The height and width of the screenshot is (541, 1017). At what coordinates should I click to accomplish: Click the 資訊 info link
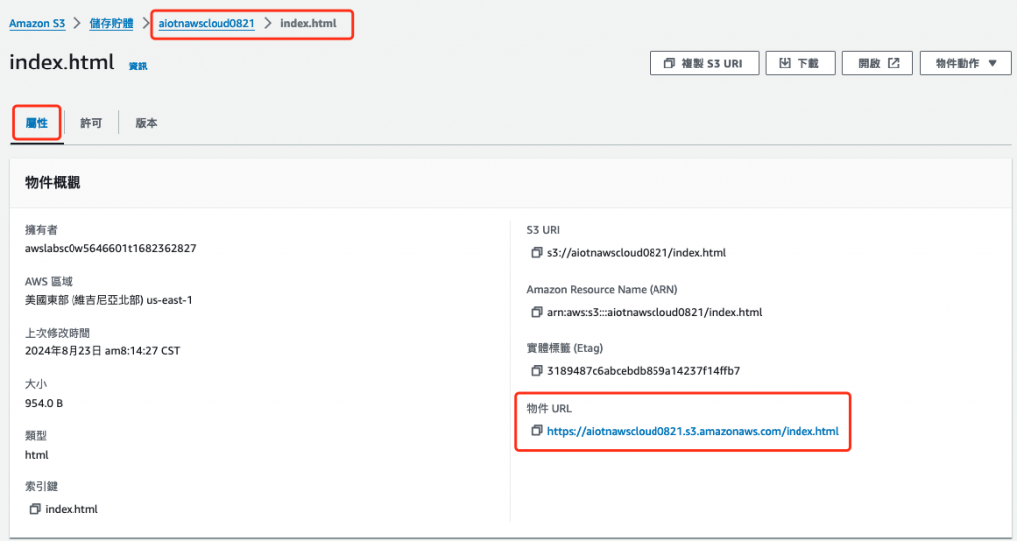[x=138, y=67]
